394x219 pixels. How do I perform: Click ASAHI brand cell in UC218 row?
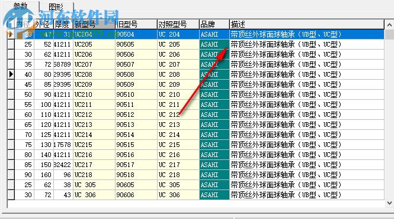(214, 175)
